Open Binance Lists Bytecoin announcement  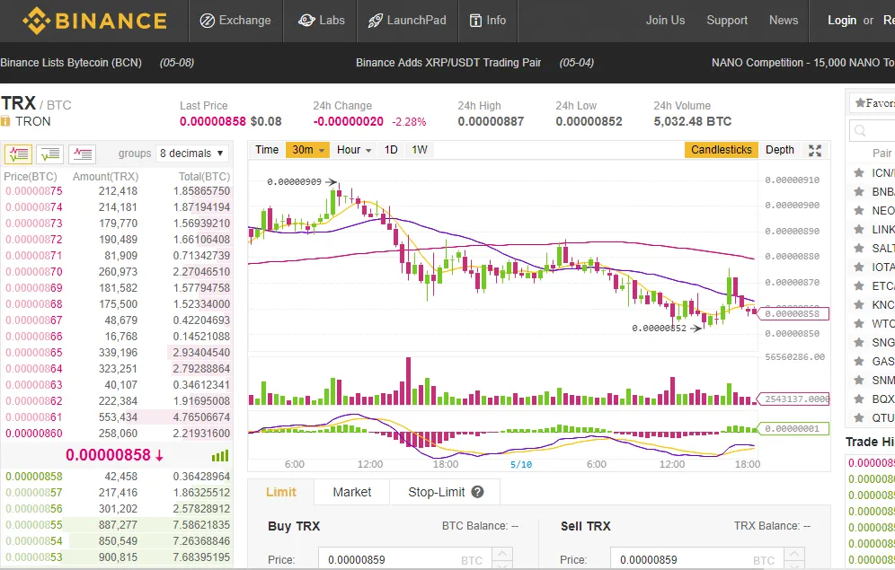[71, 63]
